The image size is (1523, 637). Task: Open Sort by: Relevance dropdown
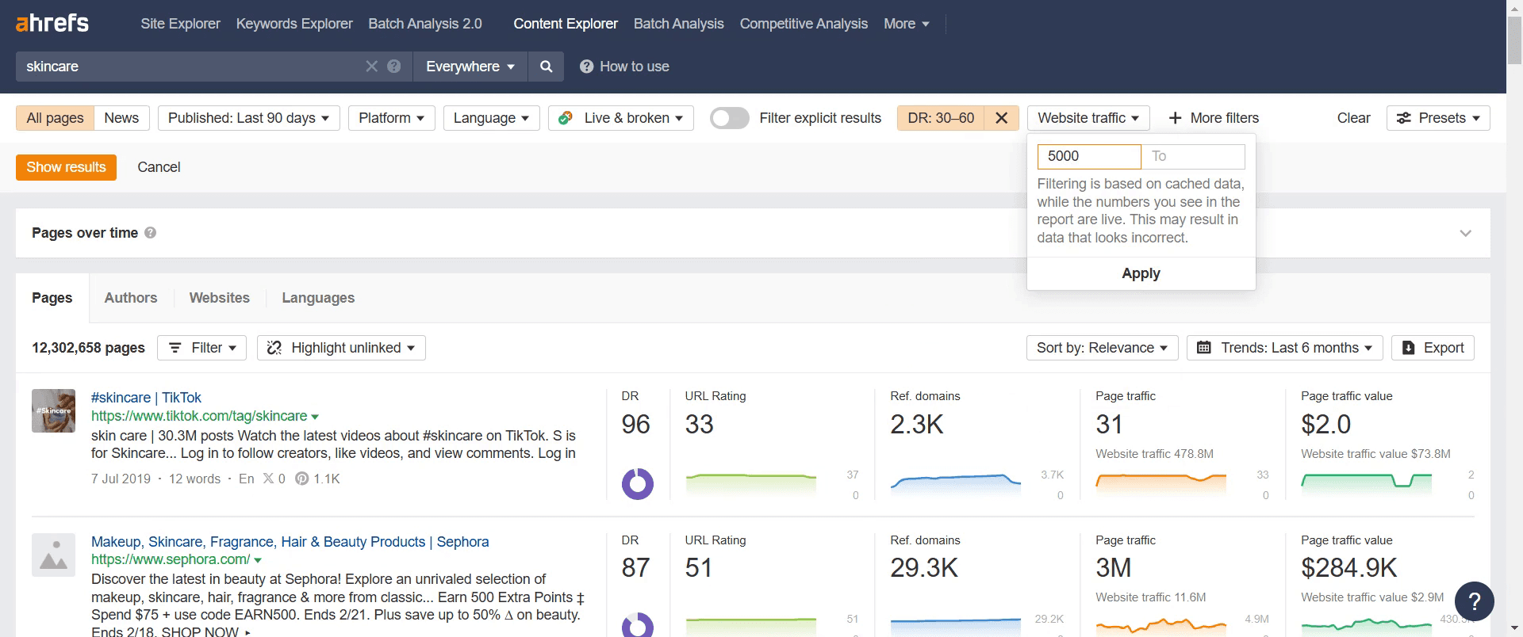click(x=1102, y=348)
